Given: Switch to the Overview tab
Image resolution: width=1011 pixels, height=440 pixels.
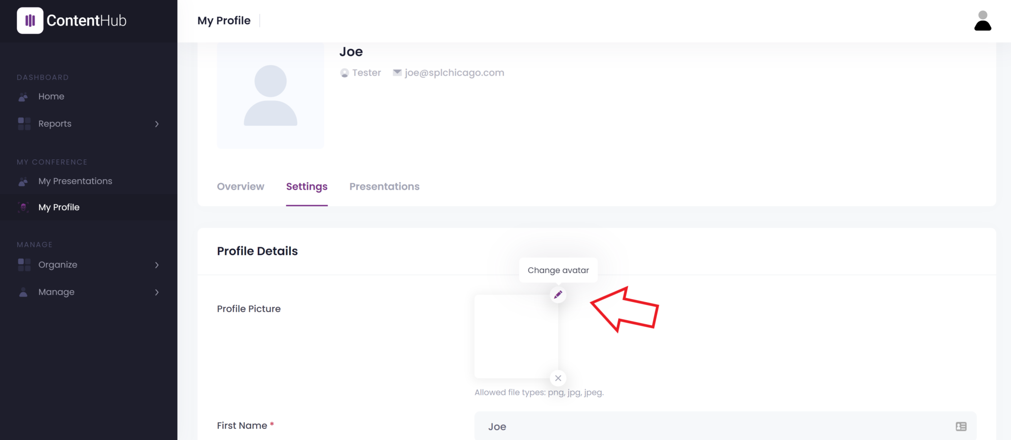Looking at the screenshot, I should pos(240,187).
